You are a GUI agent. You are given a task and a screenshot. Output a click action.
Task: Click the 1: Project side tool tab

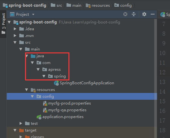pos(4,24)
